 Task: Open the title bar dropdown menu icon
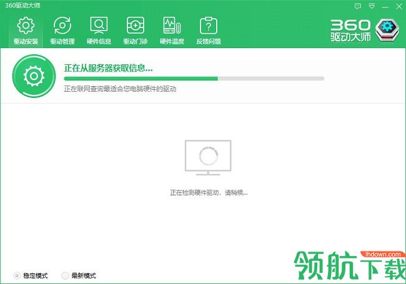point(372,6)
